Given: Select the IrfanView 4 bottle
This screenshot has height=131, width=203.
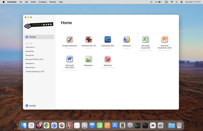Looking at the screenshot, I should click(x=30, y=47).
